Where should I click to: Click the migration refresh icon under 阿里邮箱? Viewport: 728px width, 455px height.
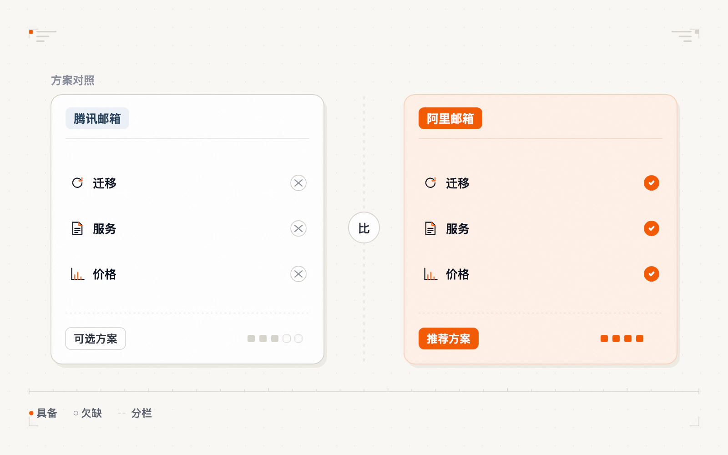coord(430,183)
